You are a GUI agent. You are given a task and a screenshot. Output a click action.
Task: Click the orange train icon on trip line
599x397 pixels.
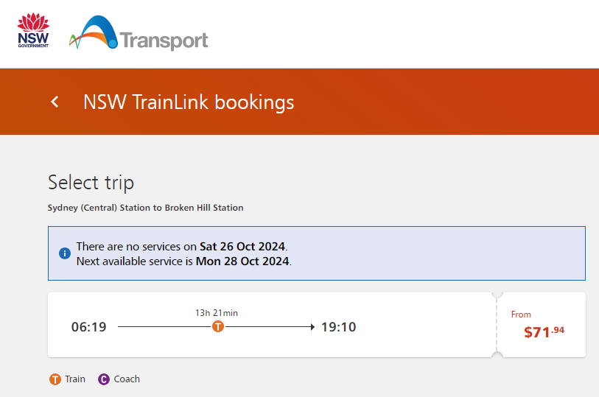pyautogui.click(x=218, y=326)
